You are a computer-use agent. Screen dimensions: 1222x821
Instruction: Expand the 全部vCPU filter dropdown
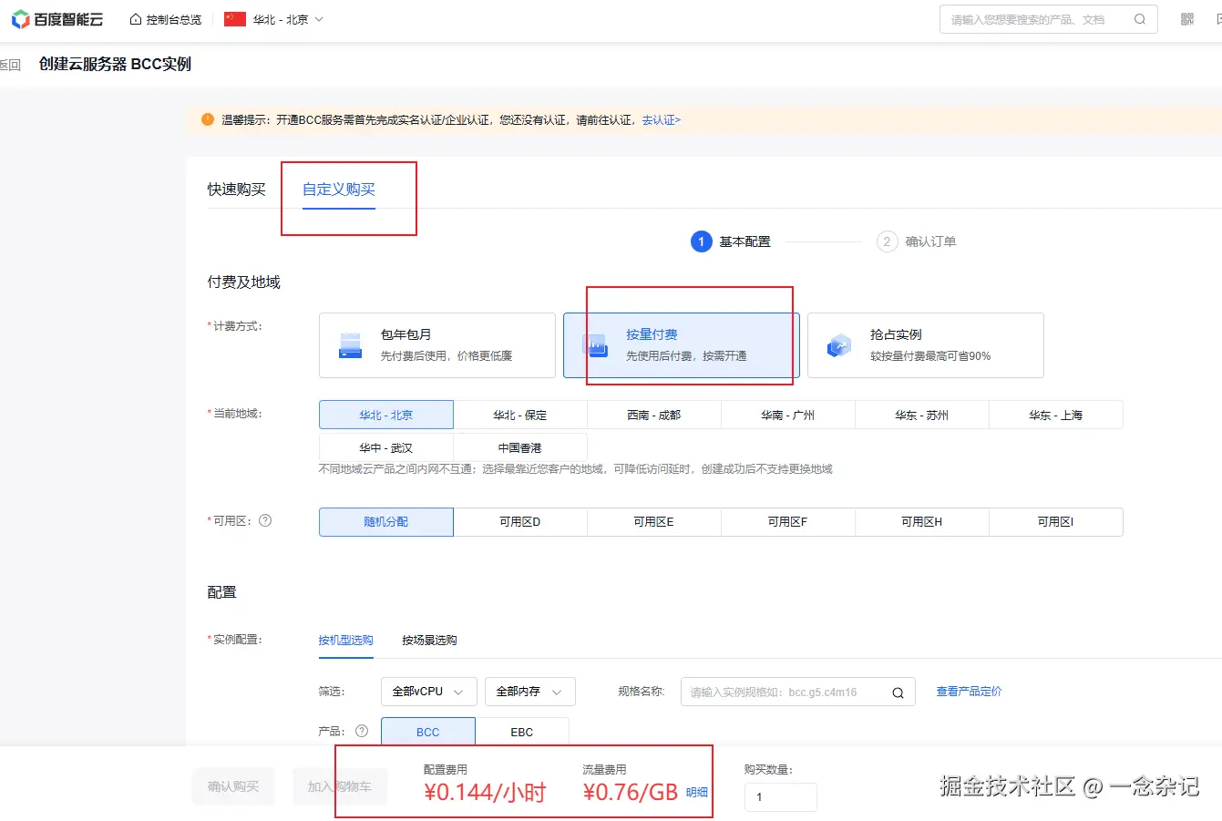point(429,692)
